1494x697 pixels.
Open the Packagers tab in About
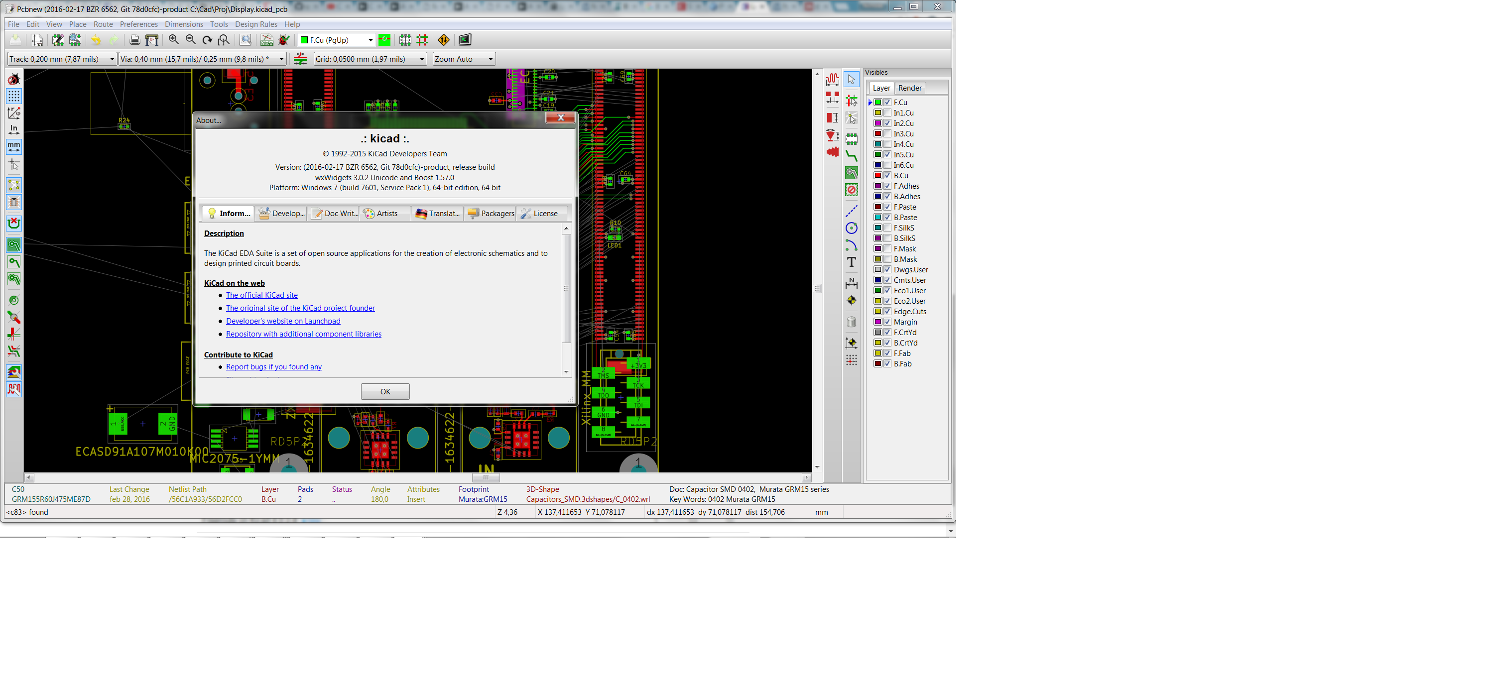tap(490, 214)
